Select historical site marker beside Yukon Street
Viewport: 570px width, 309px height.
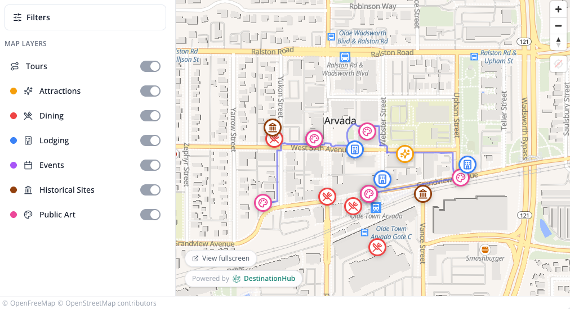(x=272, y=128)
